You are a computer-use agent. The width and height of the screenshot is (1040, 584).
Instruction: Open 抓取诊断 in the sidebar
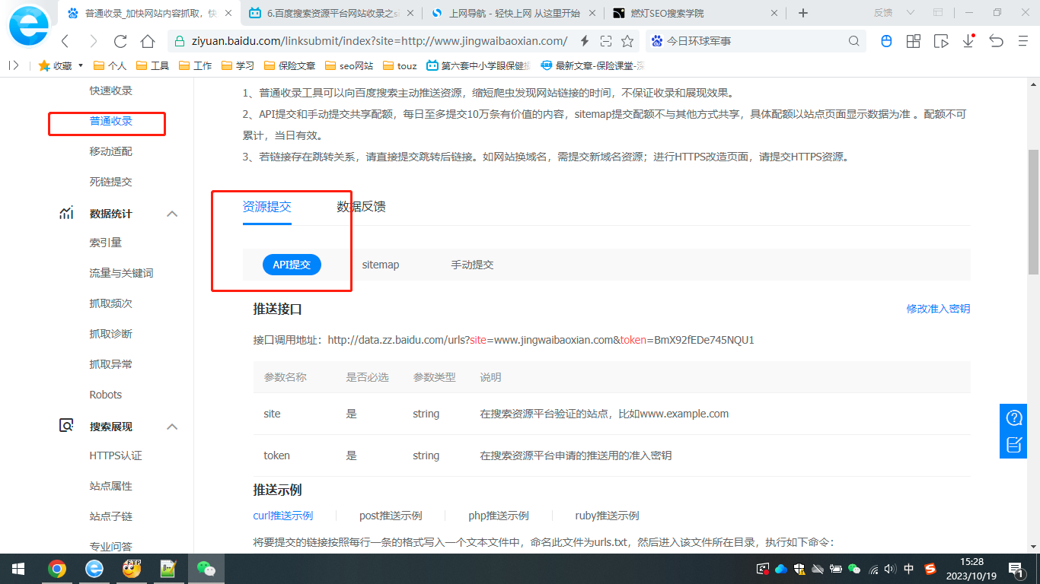111,334
